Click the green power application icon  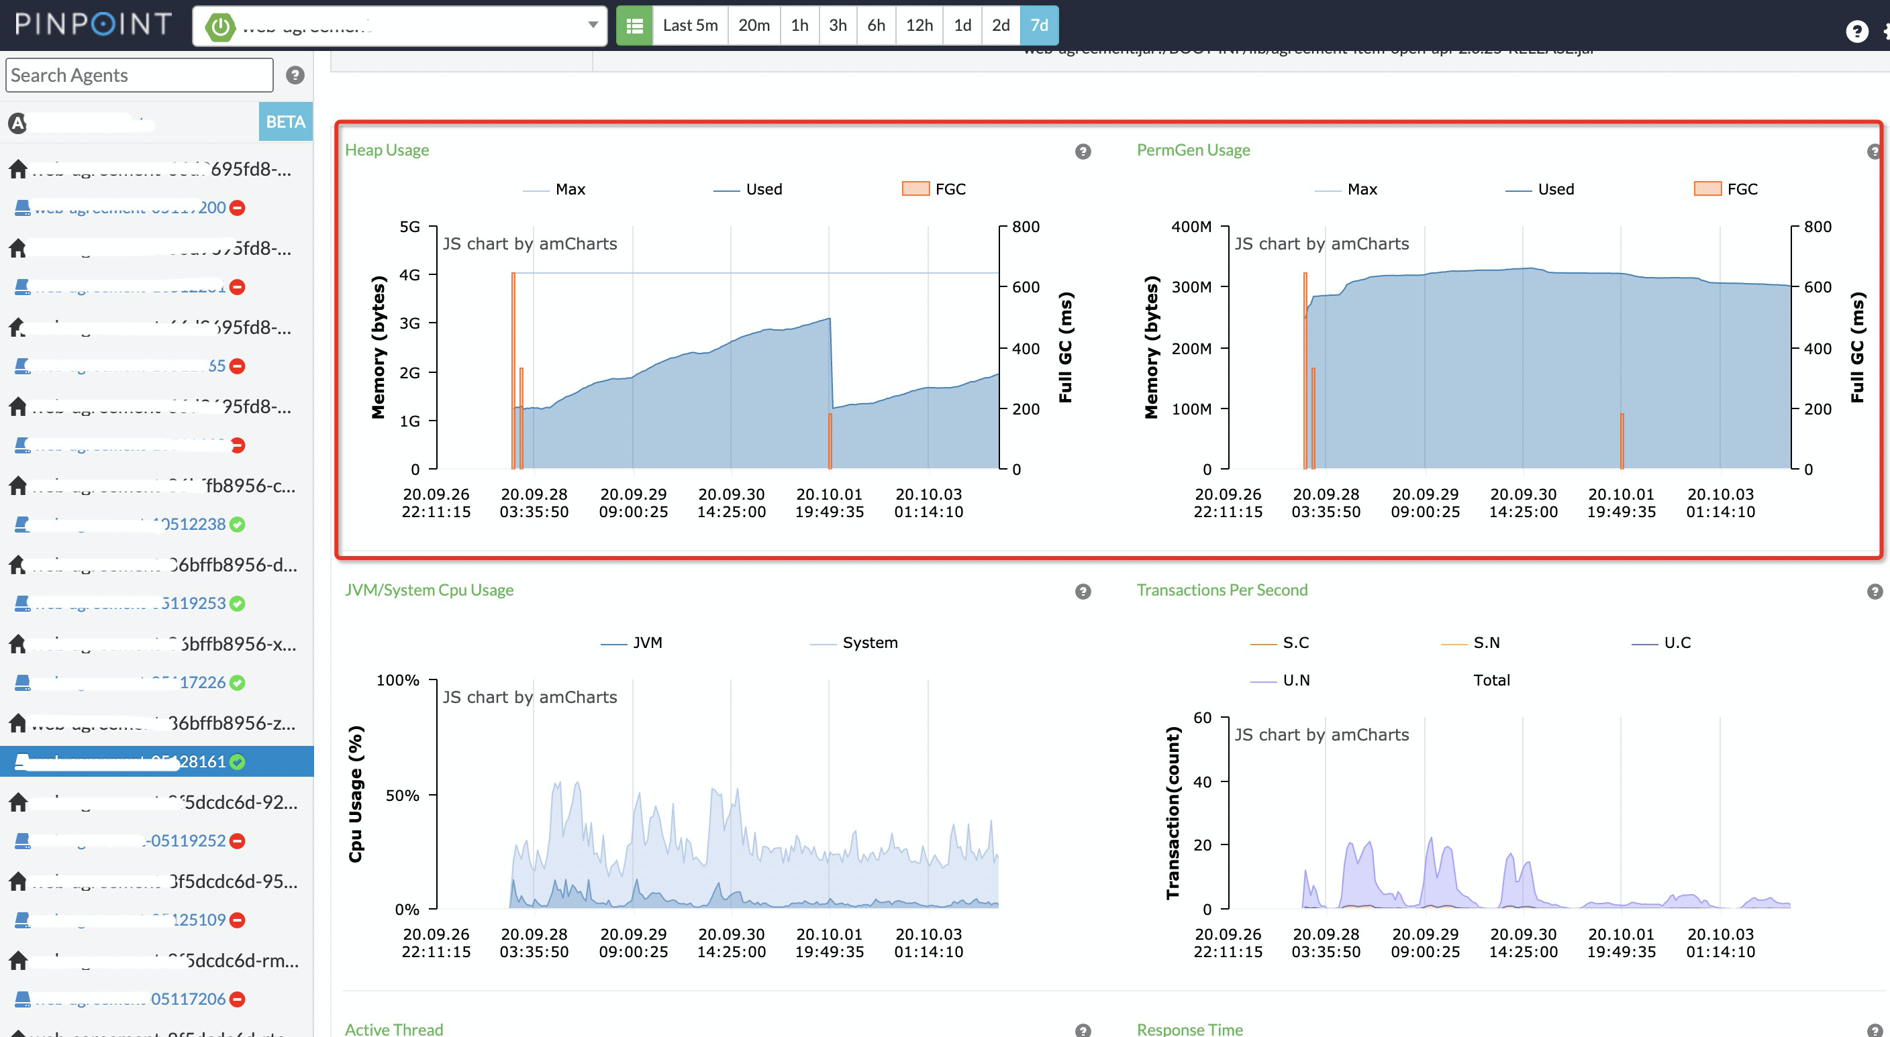tap(220, 26)
